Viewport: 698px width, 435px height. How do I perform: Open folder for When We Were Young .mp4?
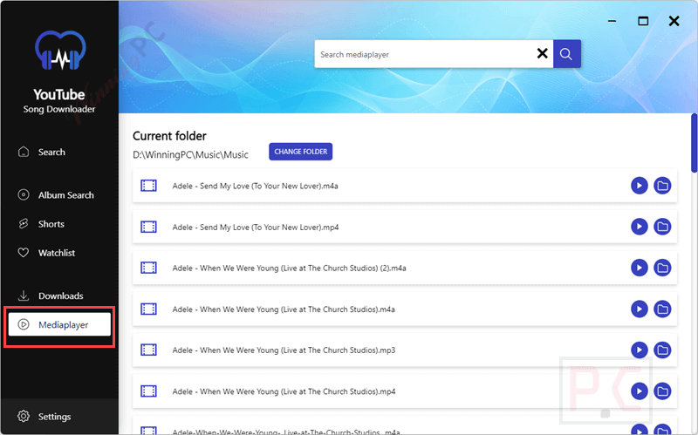tap(662, 391)
